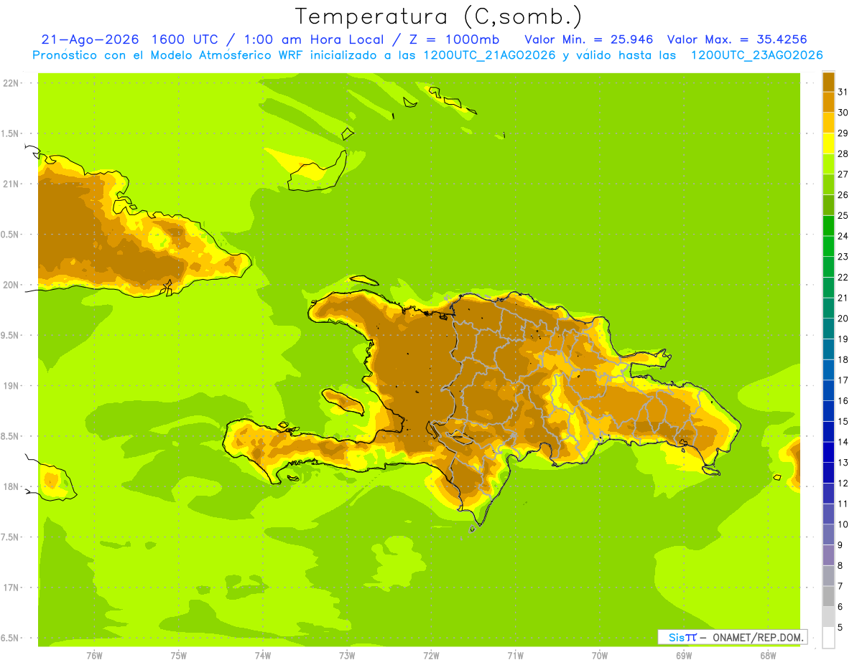This screenshot has width=862, height=665.
Task: Click the '68W' longitude label
Action: 767,655
